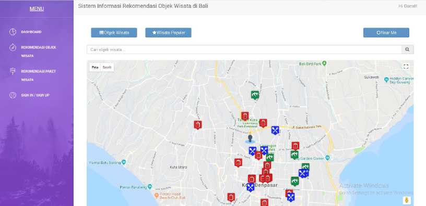
Task: Select the red marker just above Taman Kota label
Action: 245,116
